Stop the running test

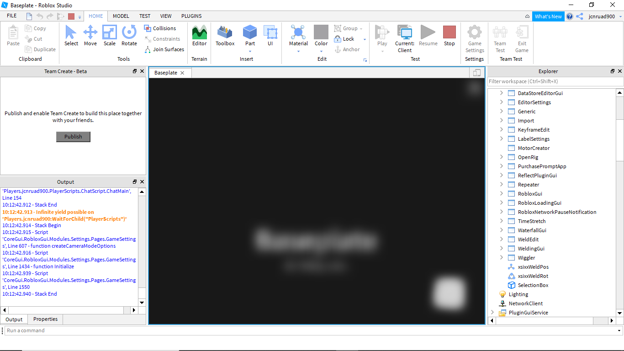449,35
